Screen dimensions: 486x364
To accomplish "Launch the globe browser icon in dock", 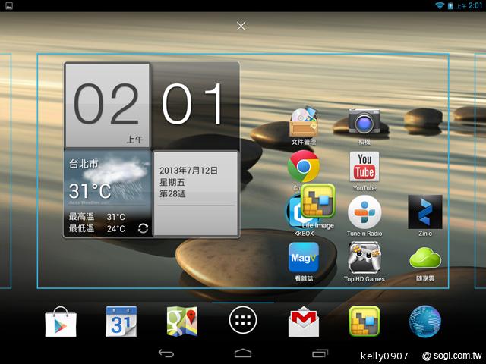I will [425, 322].
